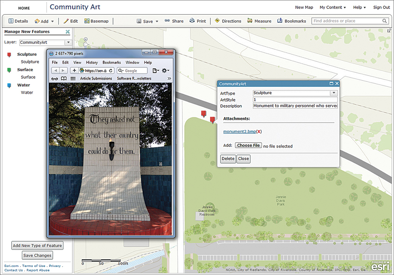This screenshot has height=275, width=394.
Task: Open Edit menu in browser window
Action: (x=65, y=62)
